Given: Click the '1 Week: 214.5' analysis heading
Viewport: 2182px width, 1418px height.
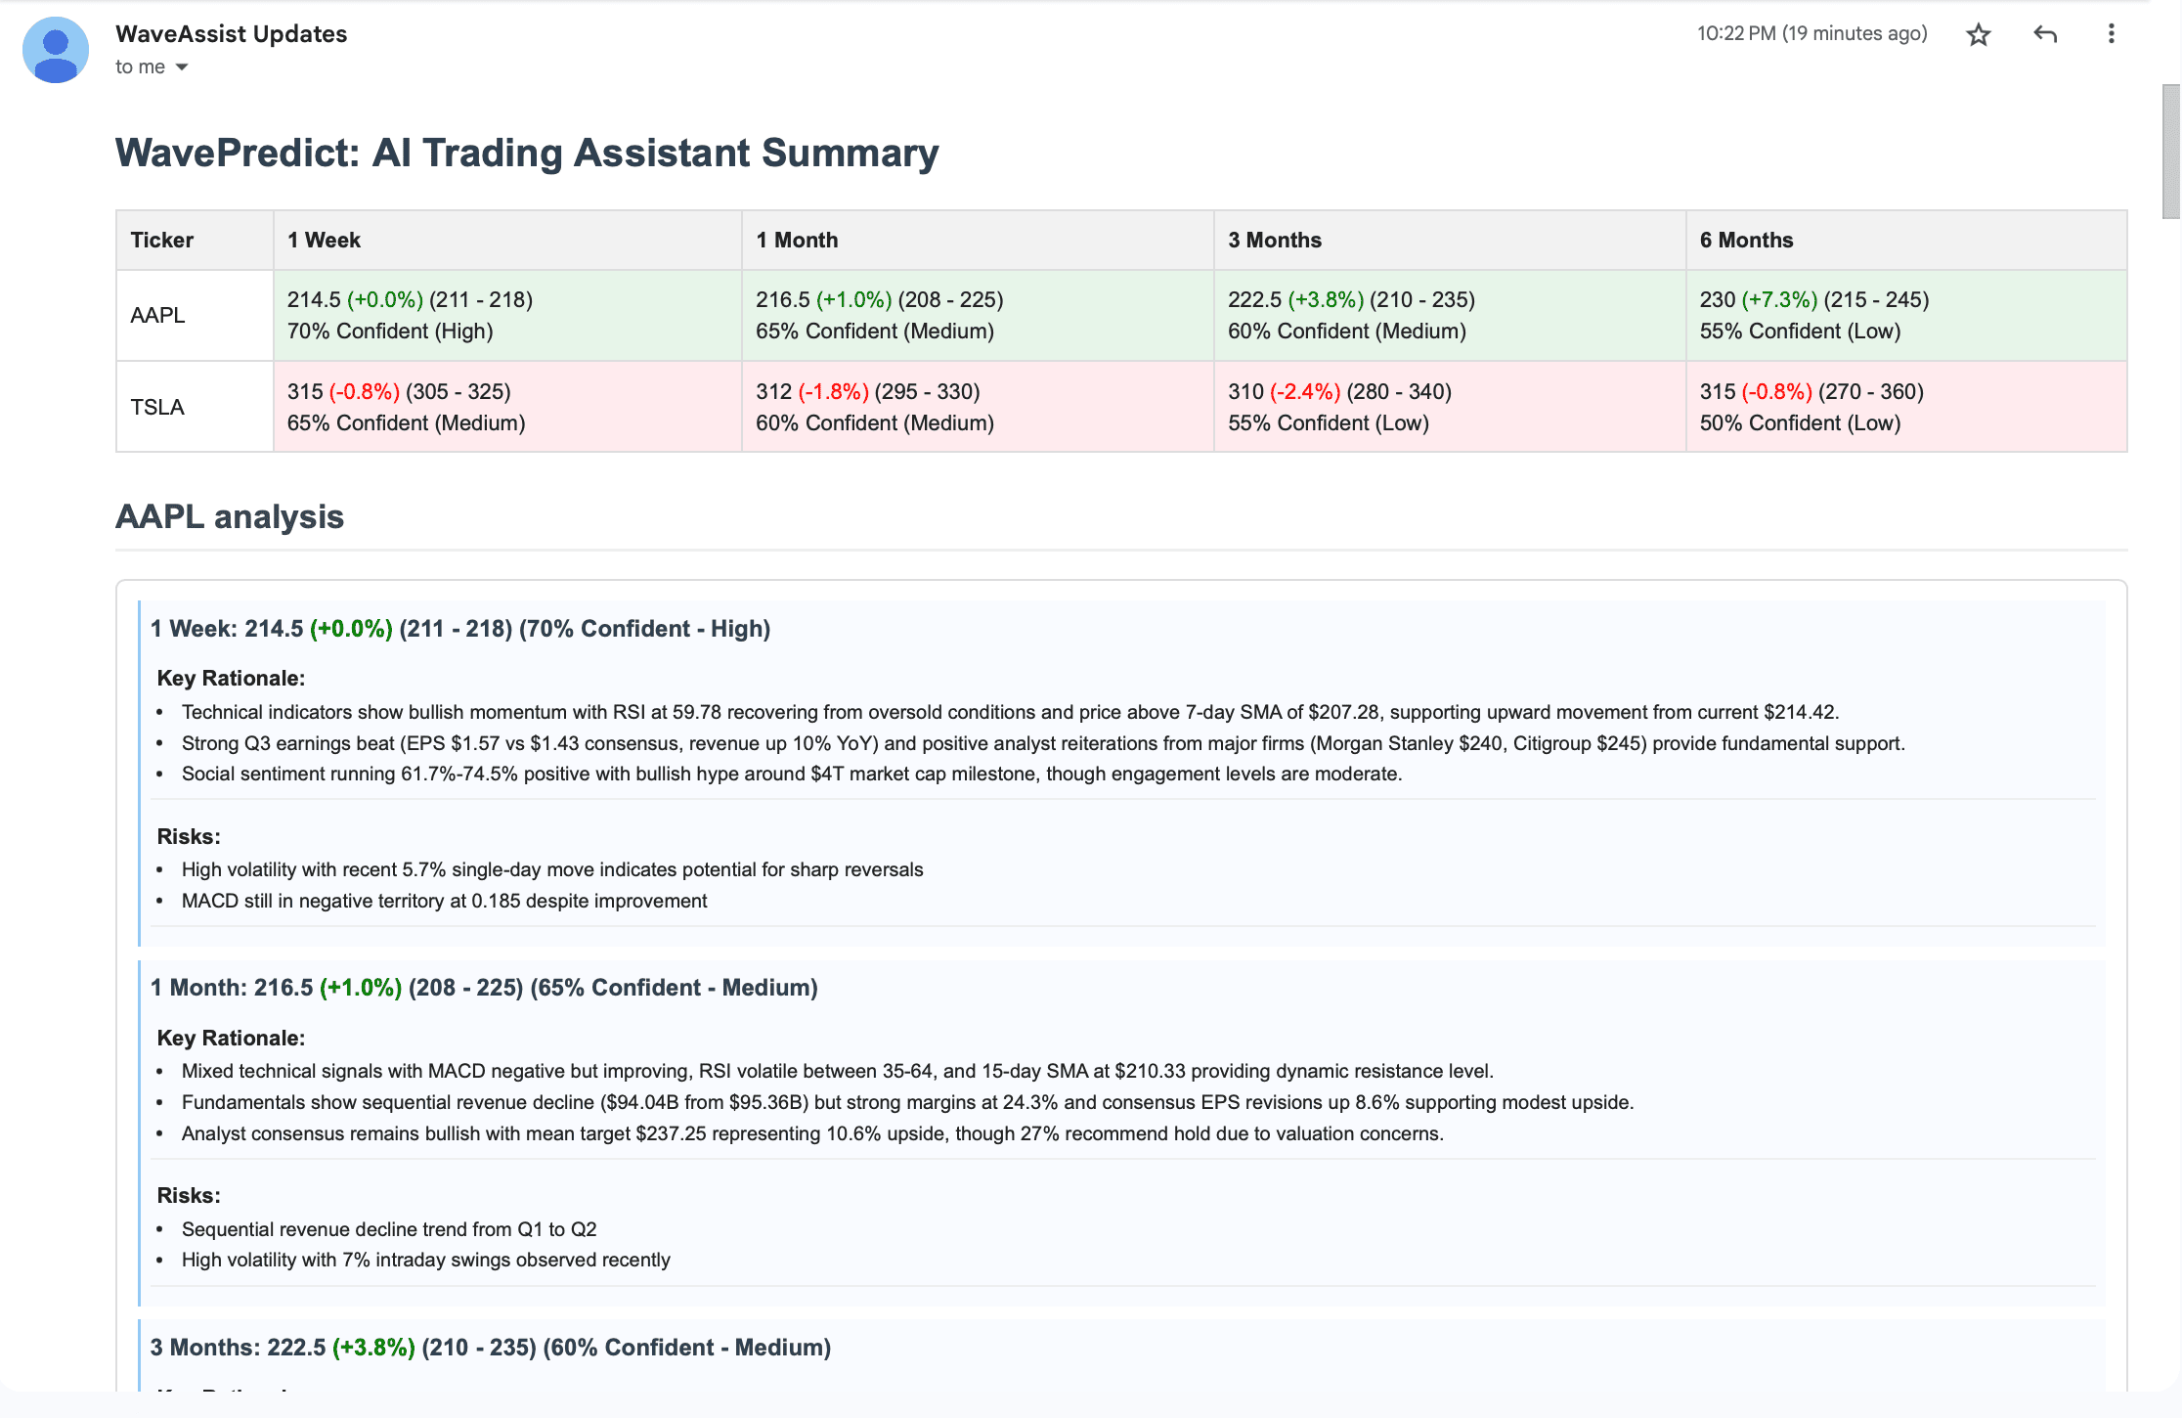Looking at the screenshot, I should click(460, 629).
